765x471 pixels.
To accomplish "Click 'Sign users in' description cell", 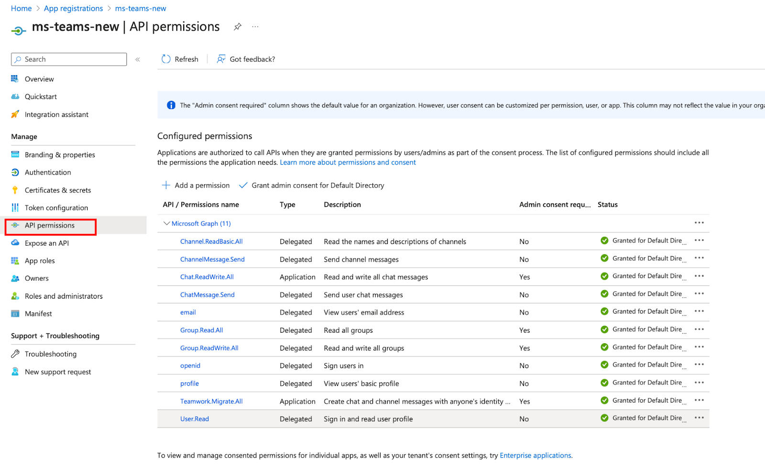I will tap(343, 366).
